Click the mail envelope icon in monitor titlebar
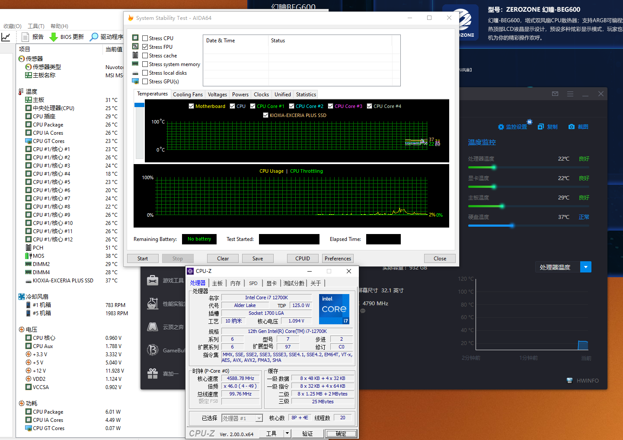 [x=555, y=94]
